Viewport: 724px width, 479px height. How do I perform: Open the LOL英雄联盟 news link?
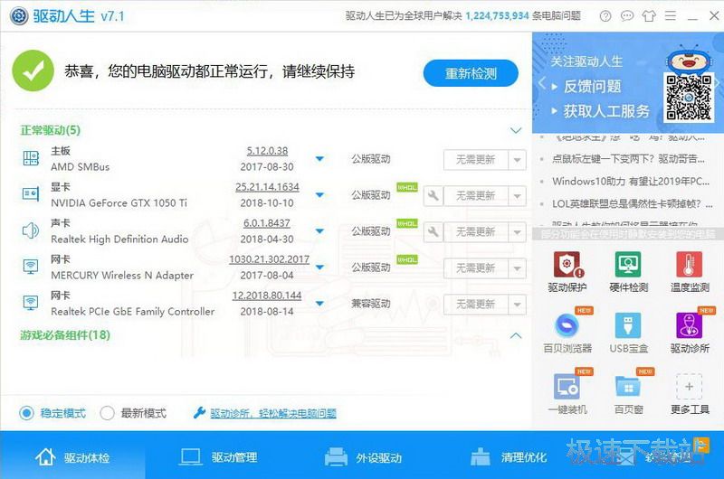point(632,203)
